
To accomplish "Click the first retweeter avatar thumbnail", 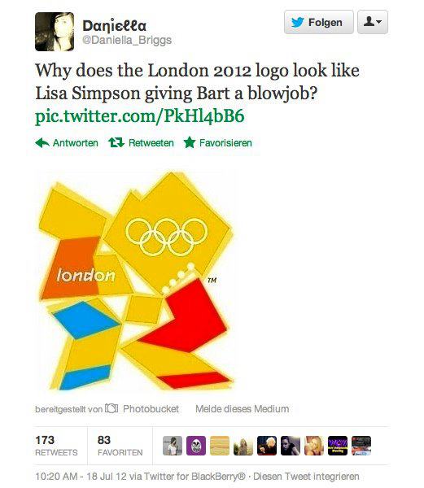I will (x=173, y=446).
